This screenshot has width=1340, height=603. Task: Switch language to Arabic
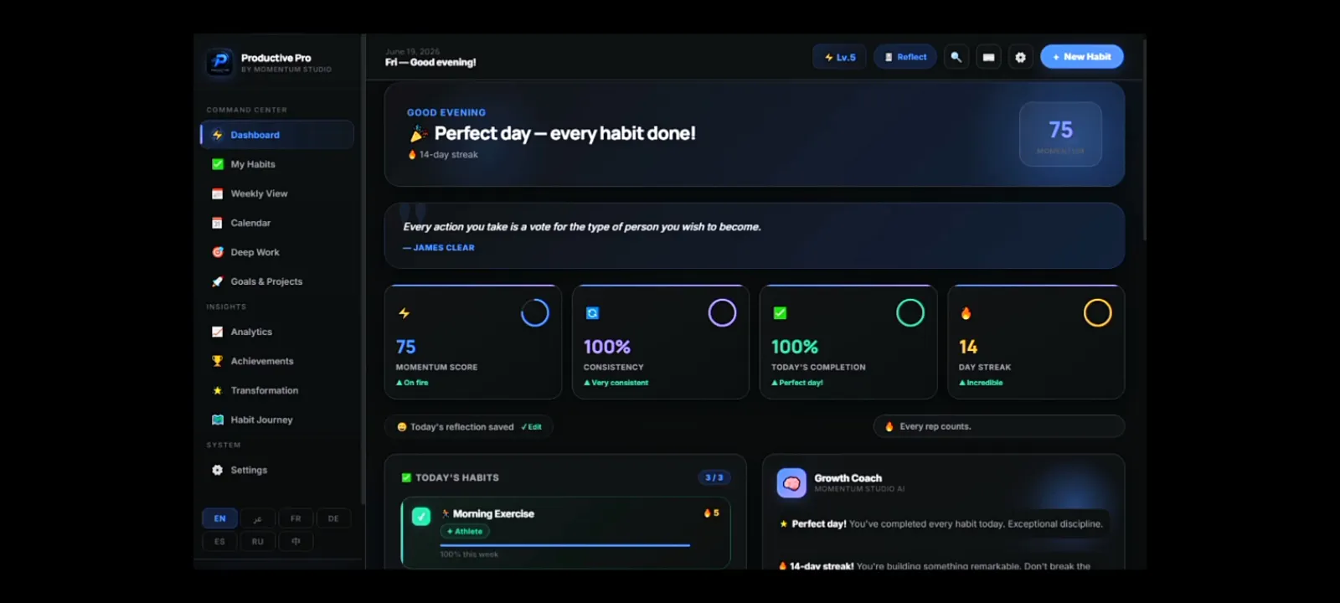[258, 518]
